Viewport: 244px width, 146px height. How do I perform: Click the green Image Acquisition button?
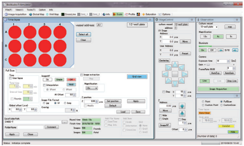pyautogui.click(x=218, y=89)
